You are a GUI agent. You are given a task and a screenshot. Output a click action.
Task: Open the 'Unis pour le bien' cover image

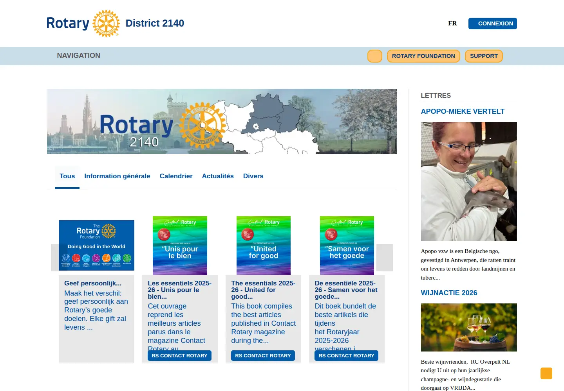(x=180, y=246)
